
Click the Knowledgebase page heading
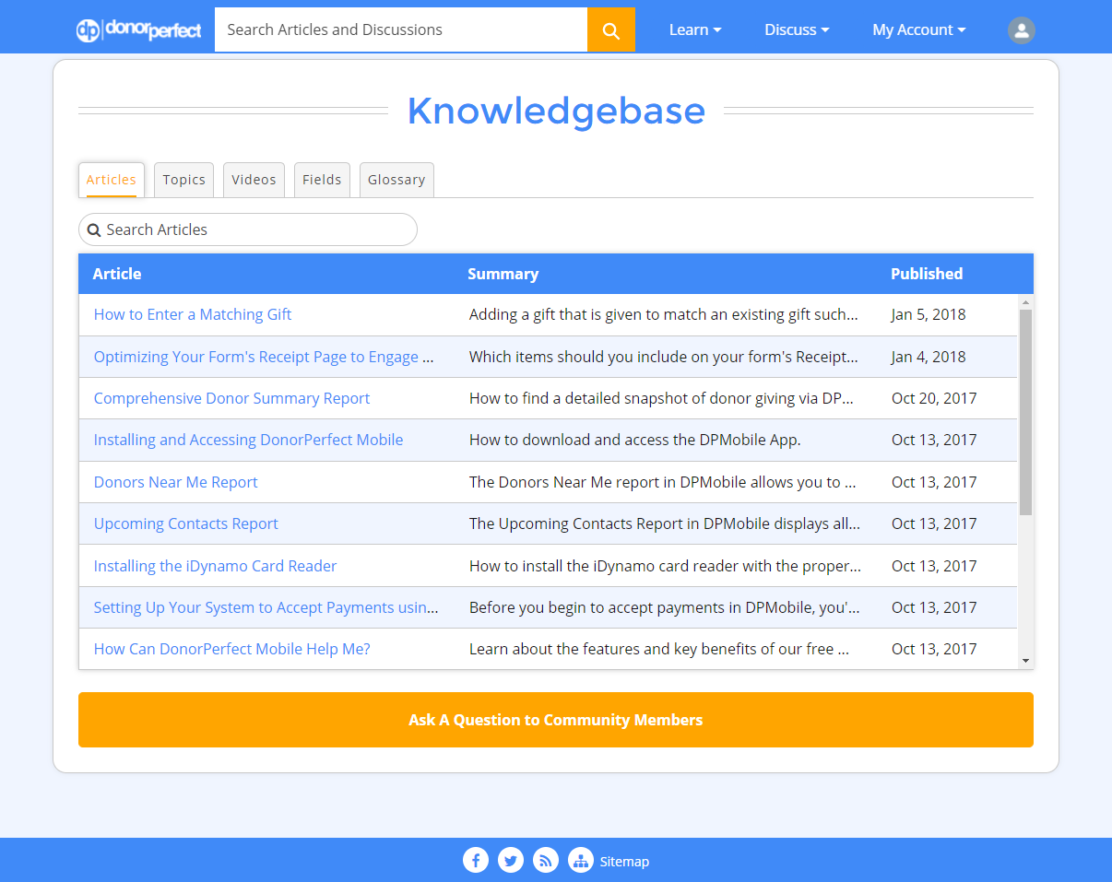tap(556, 112)
